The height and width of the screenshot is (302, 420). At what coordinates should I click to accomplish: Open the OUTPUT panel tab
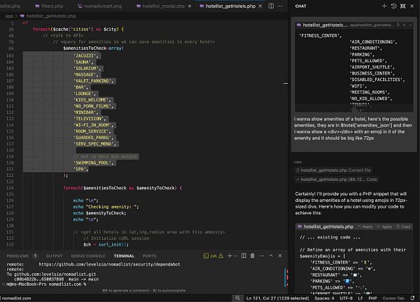pyautogui.click(x=54, y=256)
